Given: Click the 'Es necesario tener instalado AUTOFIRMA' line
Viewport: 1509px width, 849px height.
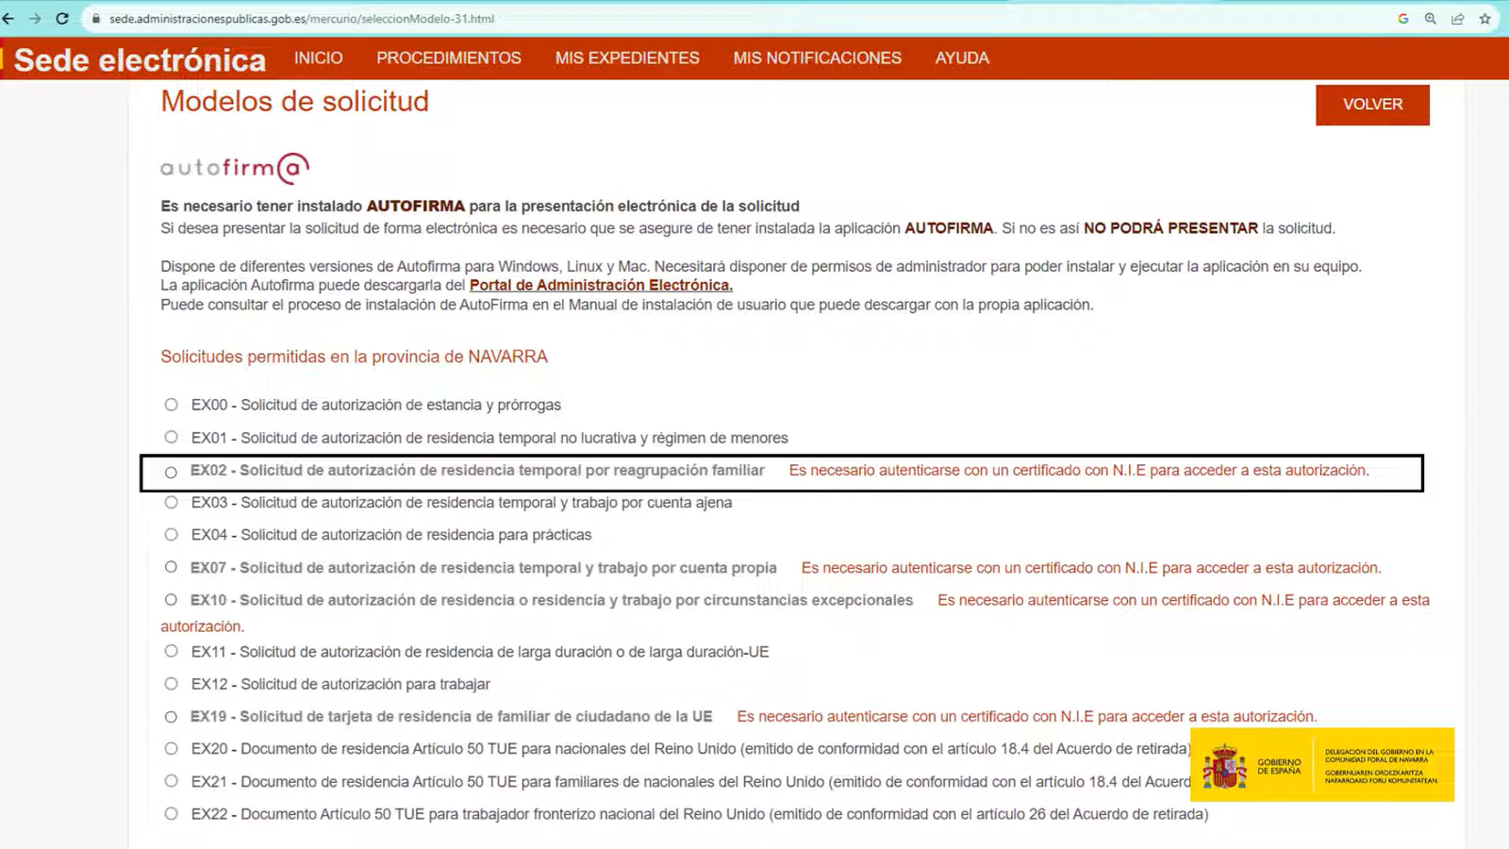Looking at the screenshot, I should click(480, 206).
